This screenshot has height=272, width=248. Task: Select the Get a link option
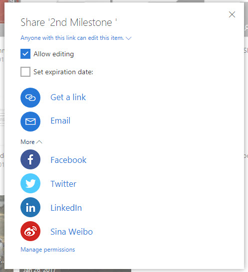(68, 97)
